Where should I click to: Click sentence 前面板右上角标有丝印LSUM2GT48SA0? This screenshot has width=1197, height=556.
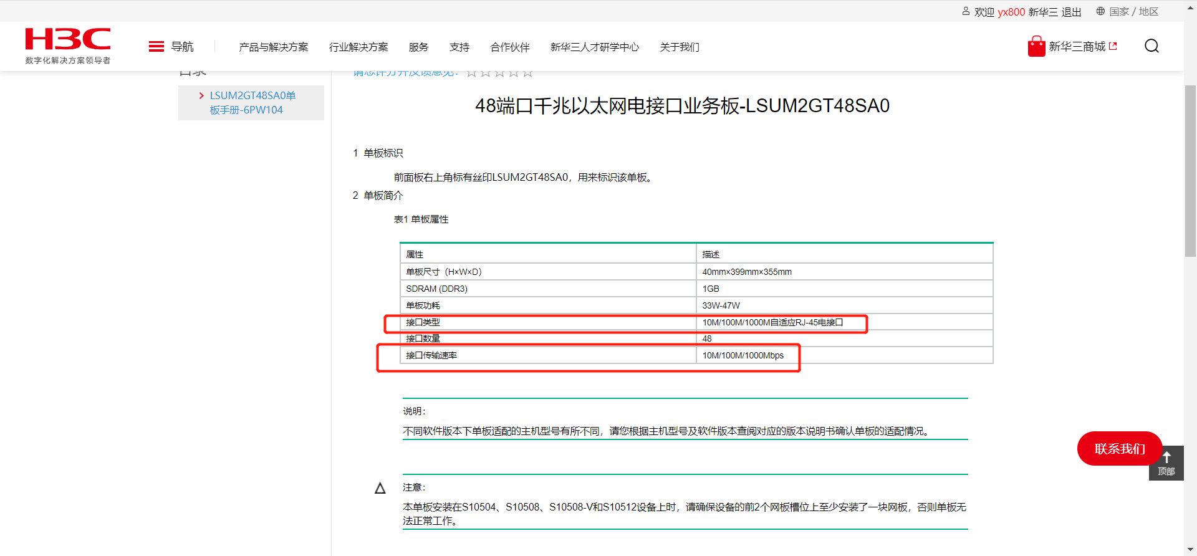481,178
